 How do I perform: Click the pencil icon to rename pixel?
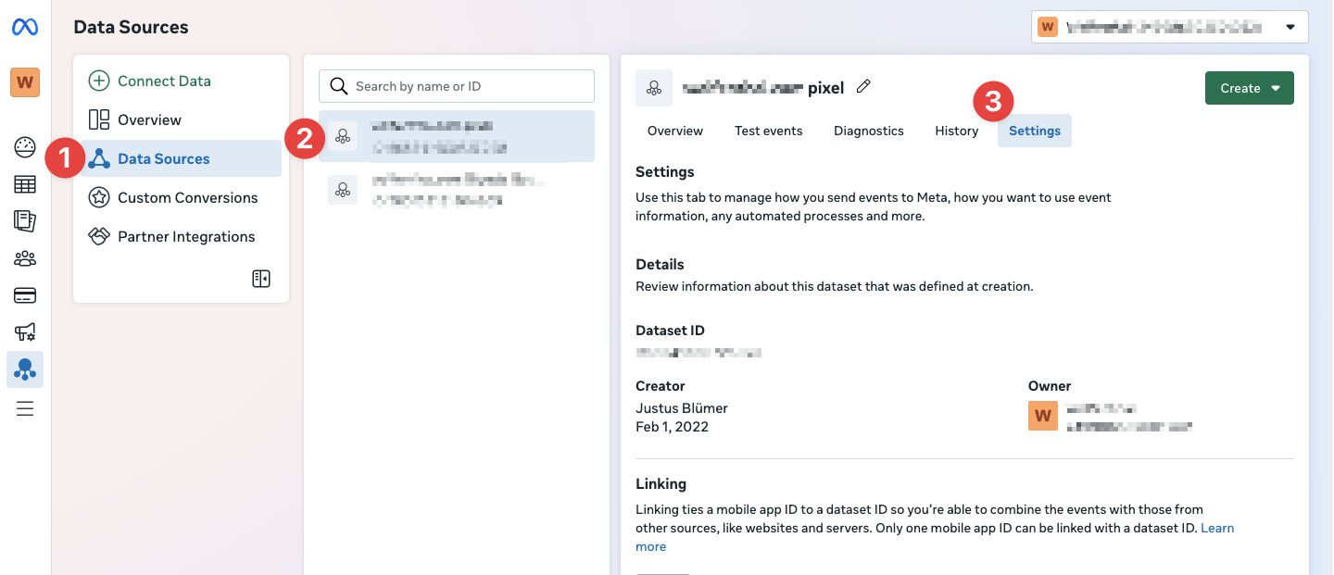pyautogui.click(x=863, y=87)
